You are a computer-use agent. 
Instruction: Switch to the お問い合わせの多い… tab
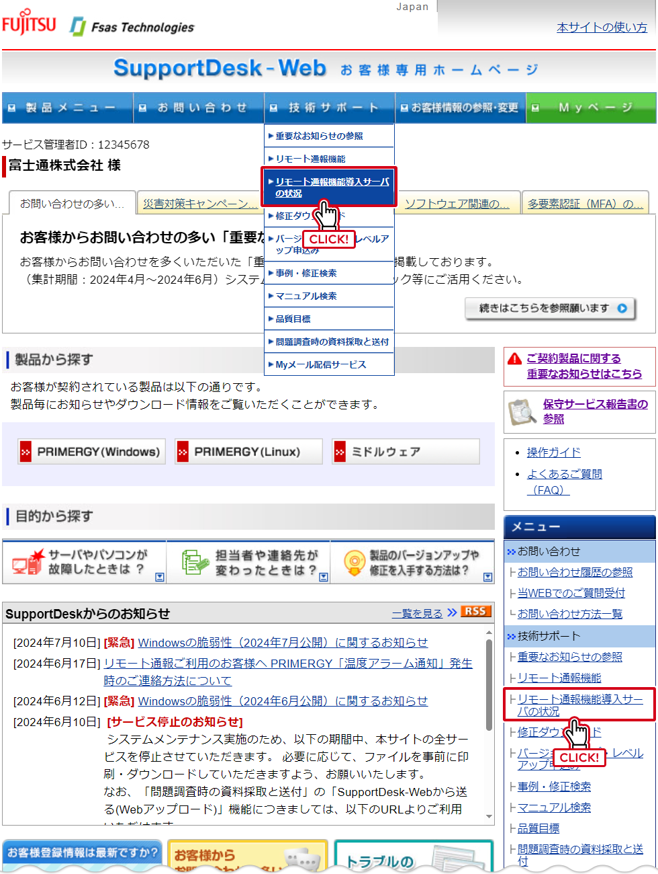(72, 203)
